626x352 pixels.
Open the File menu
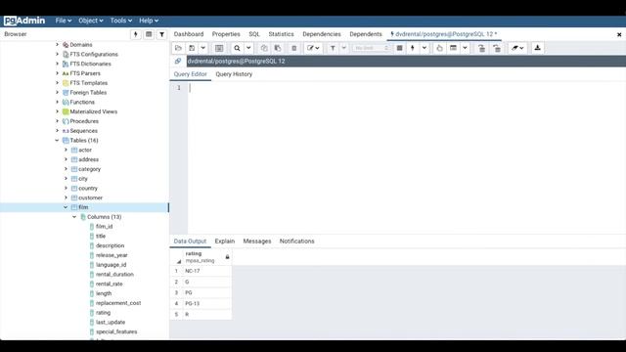click(64, 21)
